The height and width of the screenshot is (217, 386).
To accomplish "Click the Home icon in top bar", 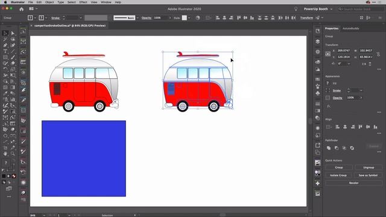I will click(x=22, y=9).
